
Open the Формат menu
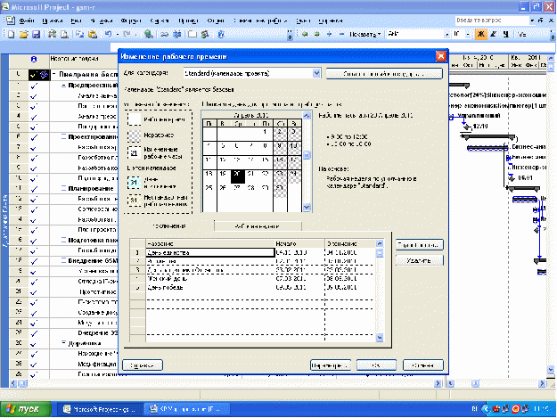[131, 20]
